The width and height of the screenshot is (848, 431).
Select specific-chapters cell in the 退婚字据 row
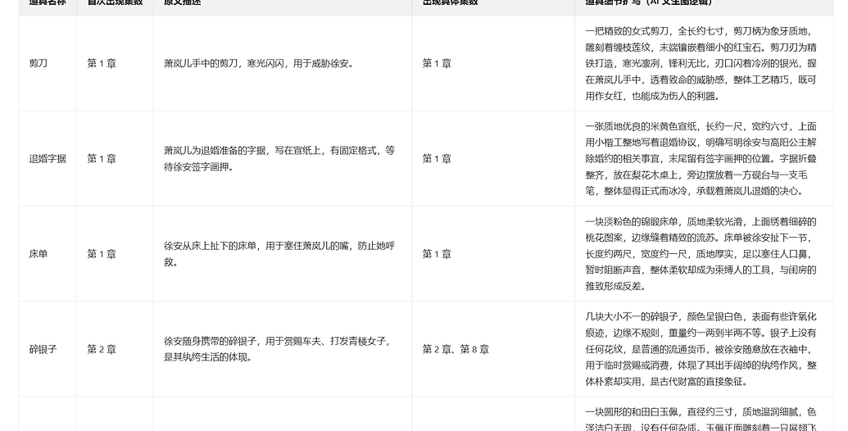click(437, 159)
